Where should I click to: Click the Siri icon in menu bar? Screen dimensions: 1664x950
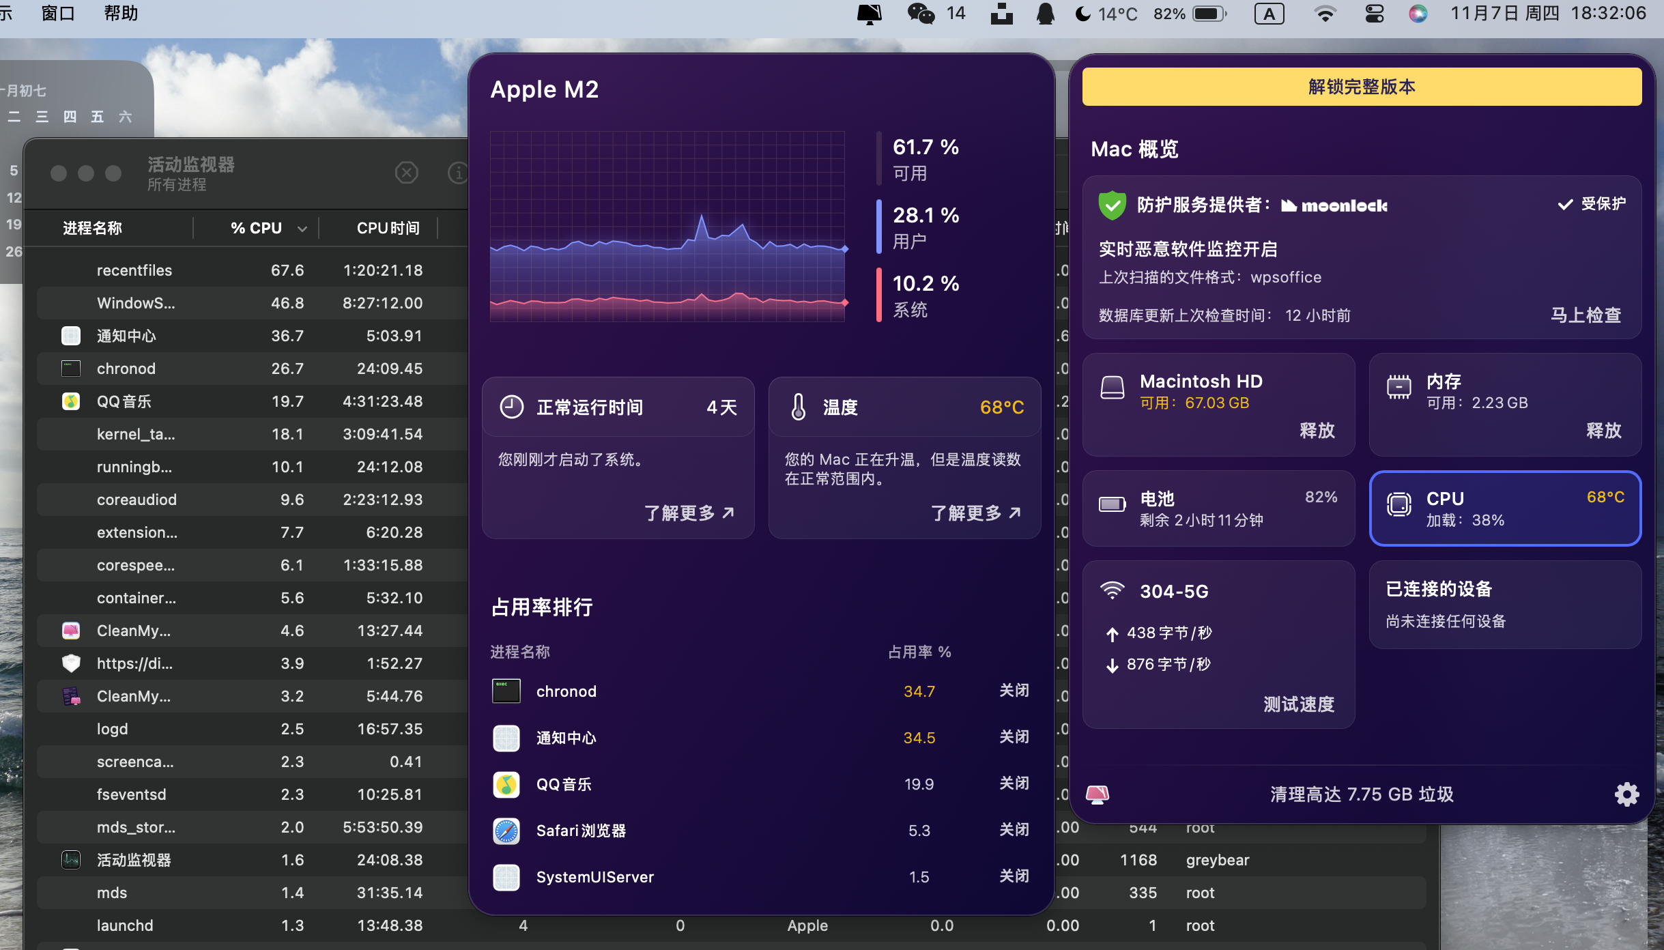click(1418, 14)
